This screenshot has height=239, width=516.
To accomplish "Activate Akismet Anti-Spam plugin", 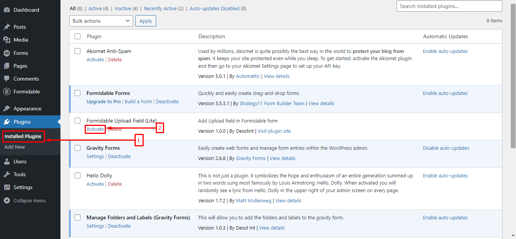I will 95,59.
